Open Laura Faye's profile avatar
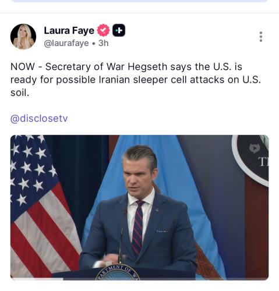279x291 pixels. pyautogui.click(x=23, y=37)
